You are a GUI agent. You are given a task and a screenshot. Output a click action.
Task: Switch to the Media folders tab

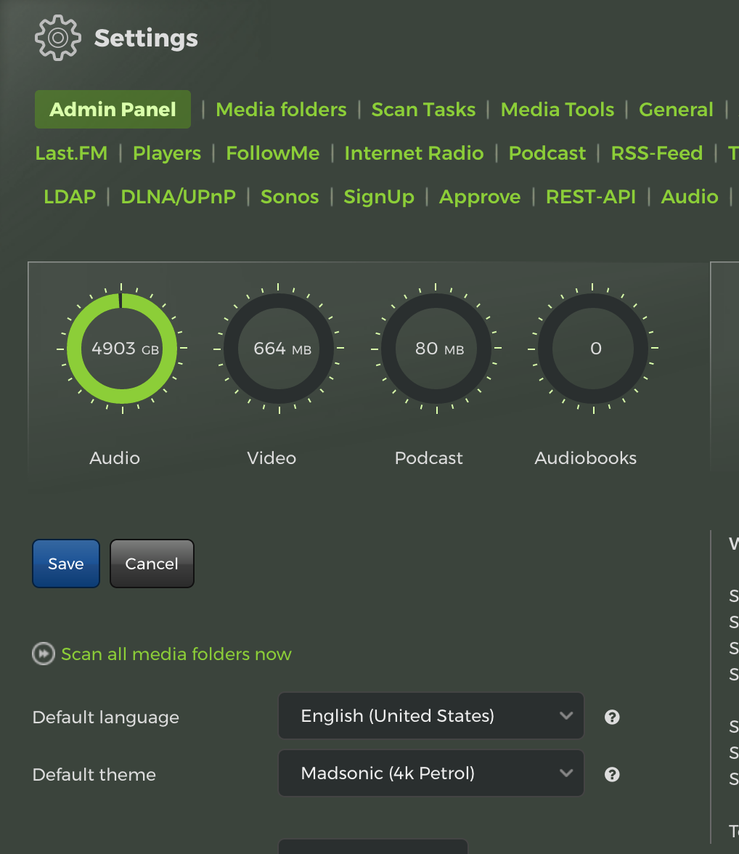pyautogui.click(x=281, y=110)
